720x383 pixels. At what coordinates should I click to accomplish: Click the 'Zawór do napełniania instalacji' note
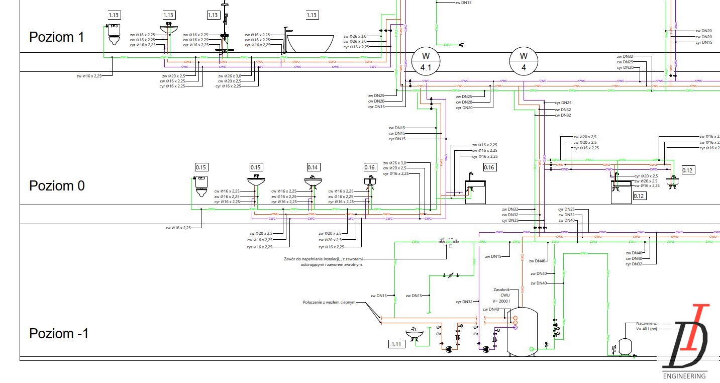click(x=324, y=261)
